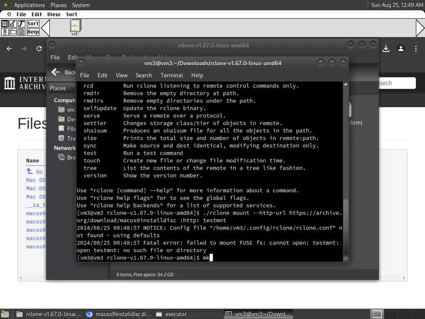Open the Places menu in top panel
Screen dimensions: 425x319
click(x=58, y=5)
